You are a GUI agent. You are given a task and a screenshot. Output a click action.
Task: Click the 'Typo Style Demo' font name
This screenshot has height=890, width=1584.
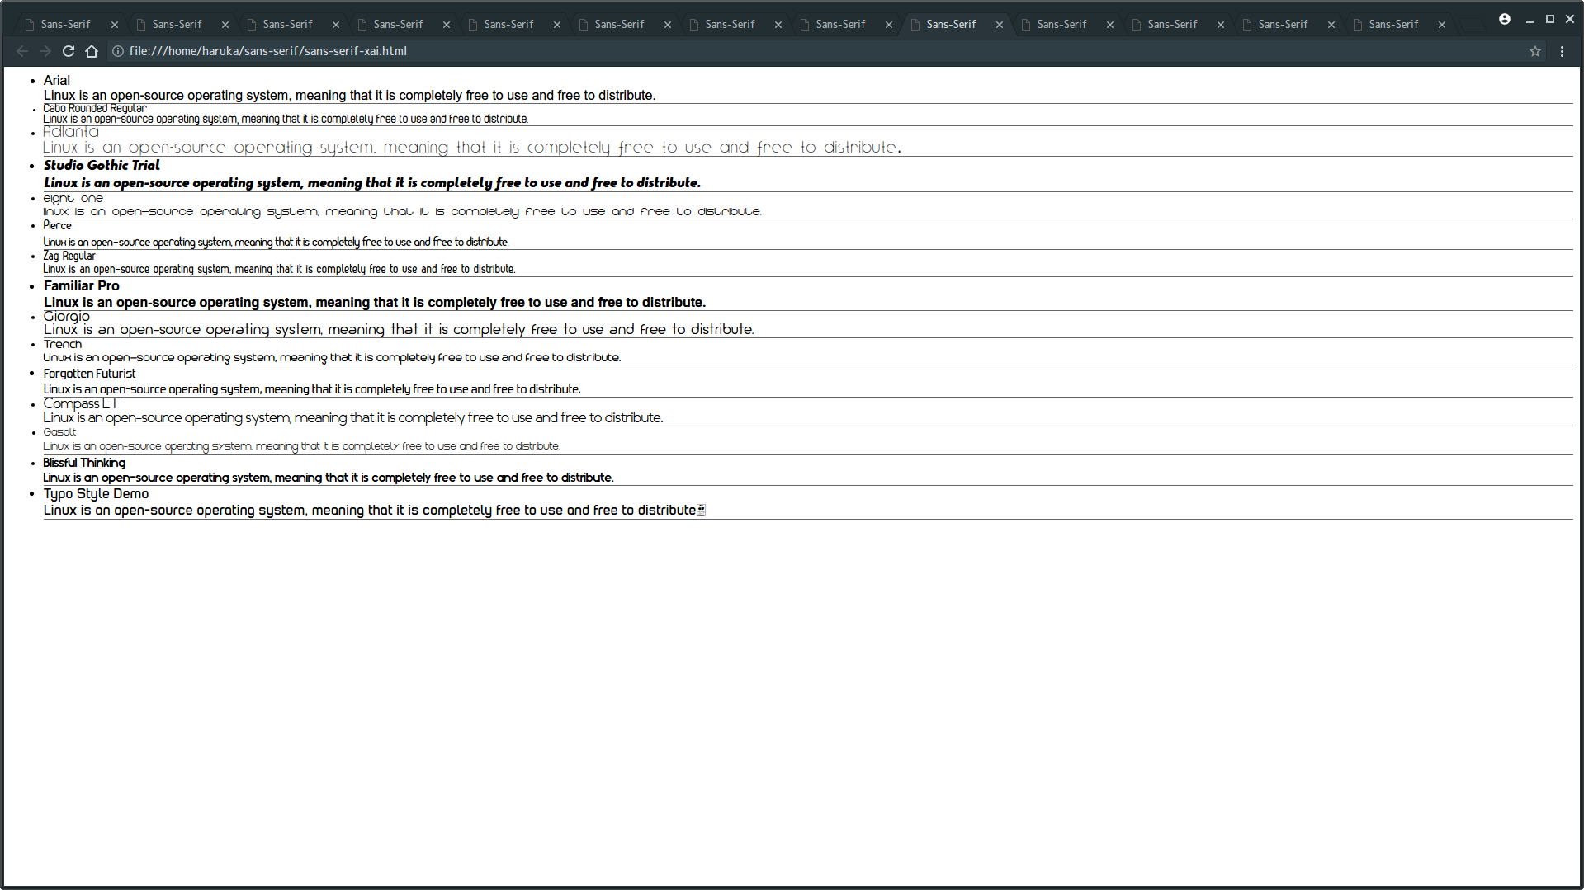tap(96, 493)
